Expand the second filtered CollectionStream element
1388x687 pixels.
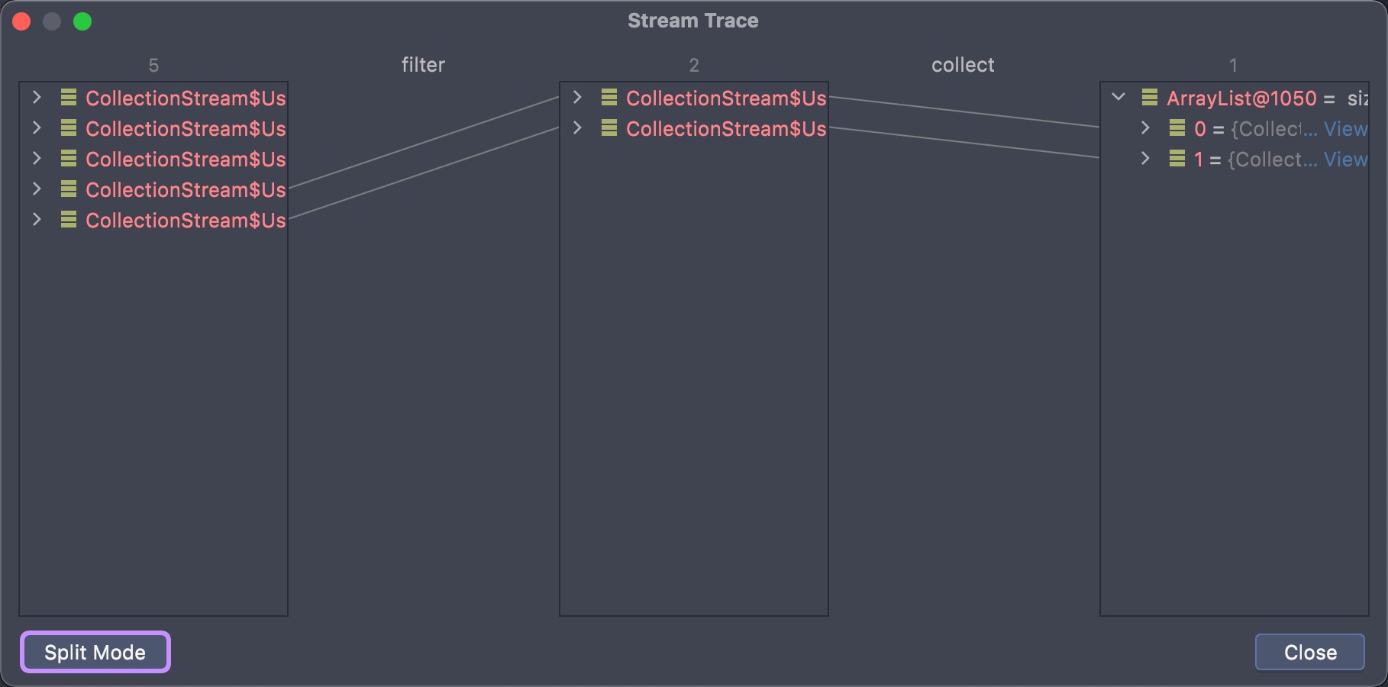coord(577,128)
